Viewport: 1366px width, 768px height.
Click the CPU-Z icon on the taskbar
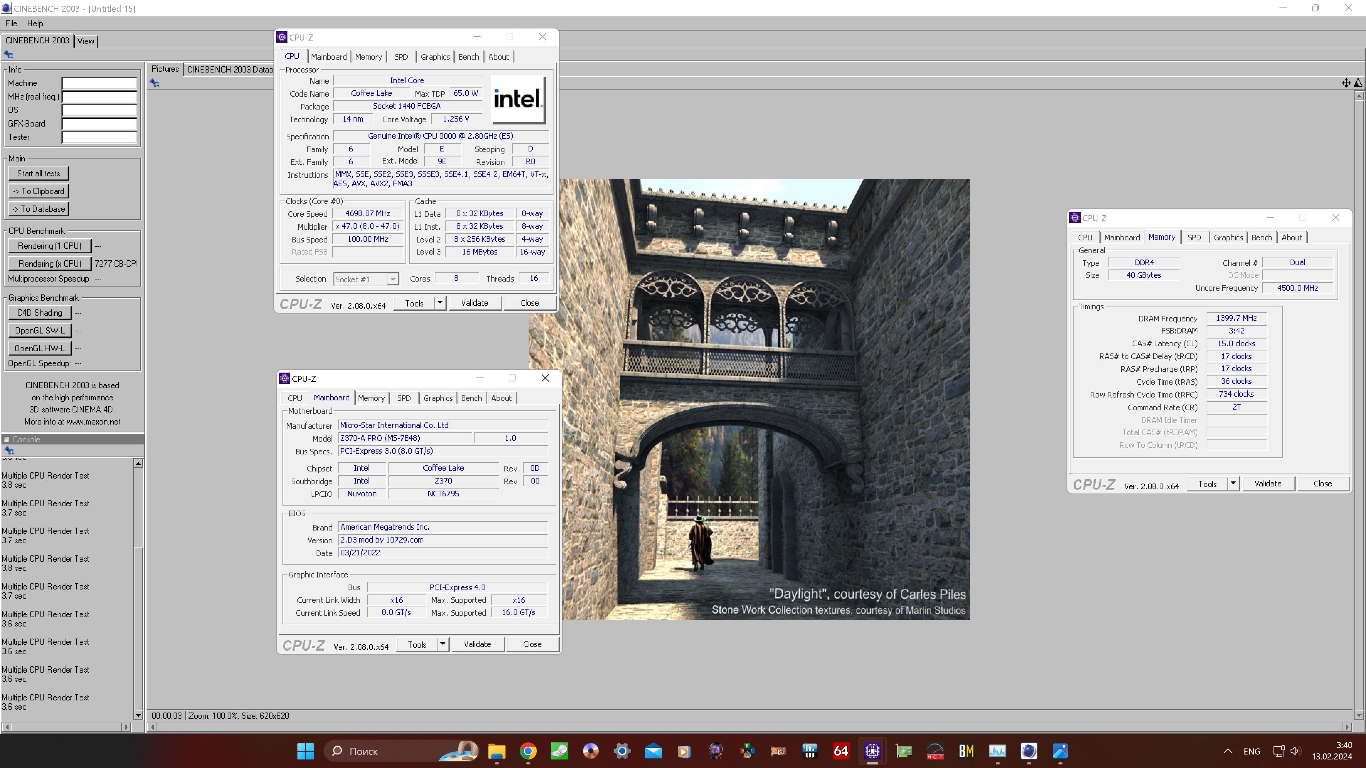pyautogui.click(x=872, y=751)
